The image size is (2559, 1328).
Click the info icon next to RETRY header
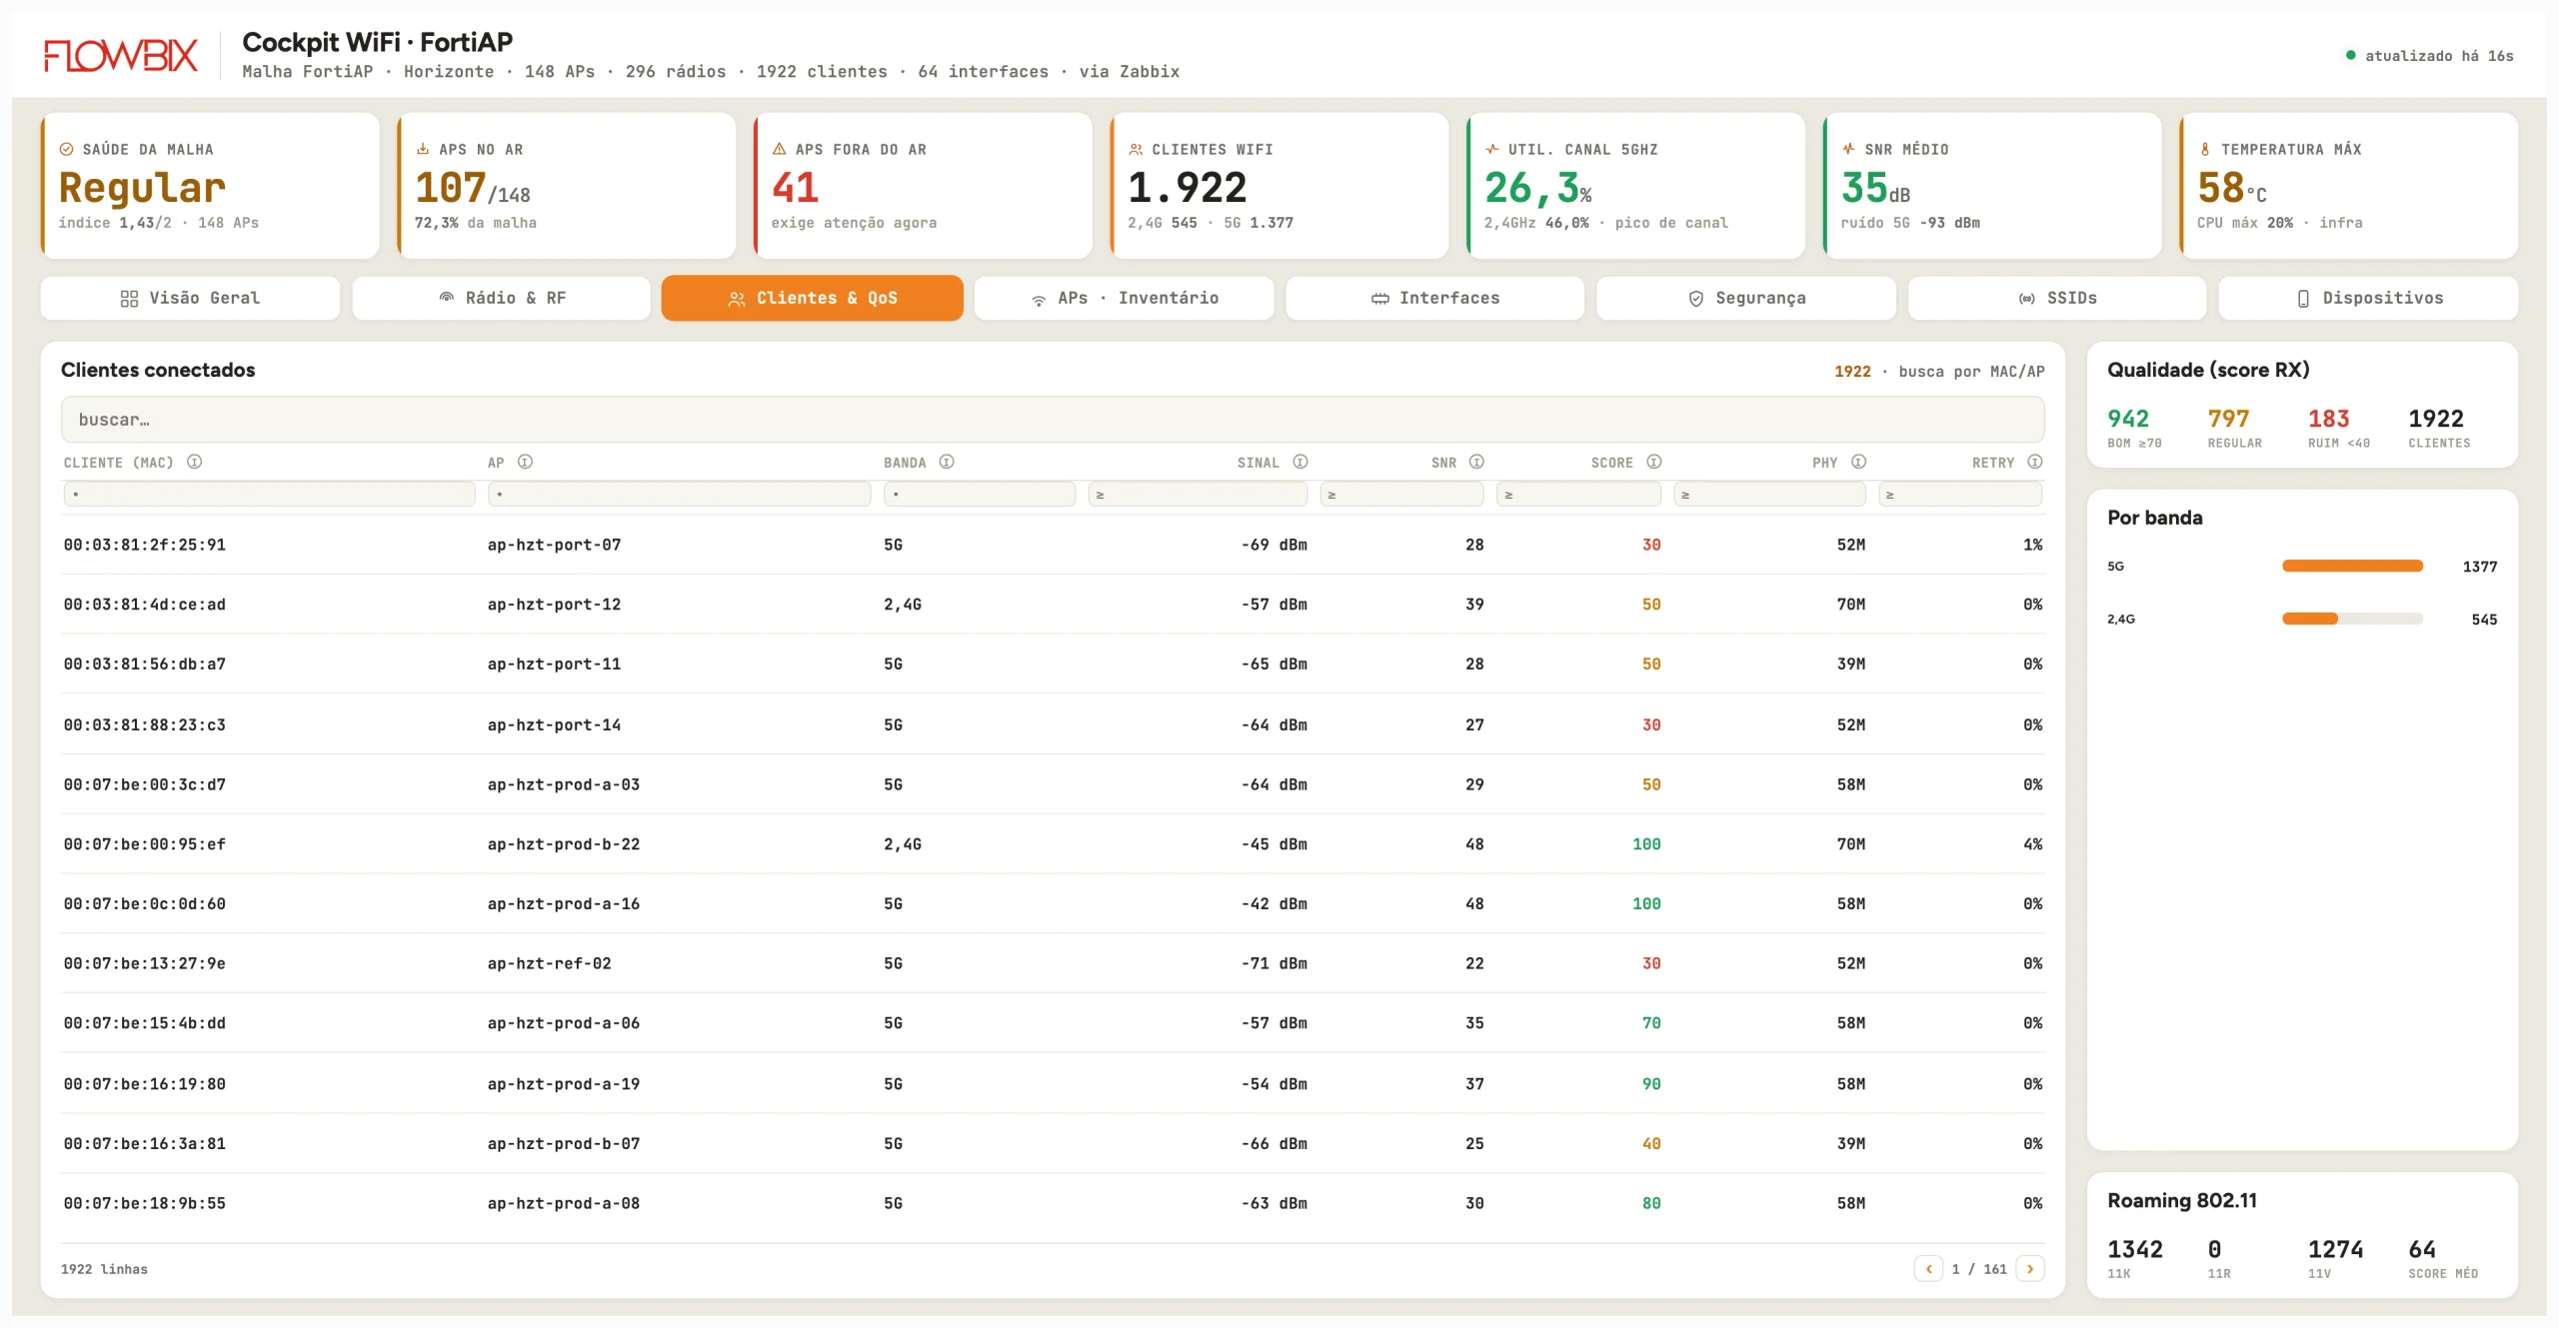[2035, 462]
